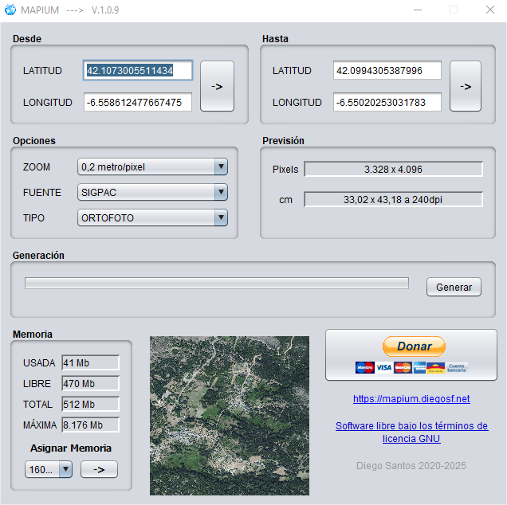The image size is (507, 505).
Task: Minimize the MAPIUM window
Action: 416,10
